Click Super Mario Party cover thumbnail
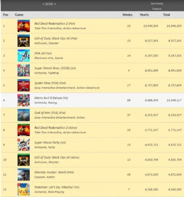 (x=23, y=145)
